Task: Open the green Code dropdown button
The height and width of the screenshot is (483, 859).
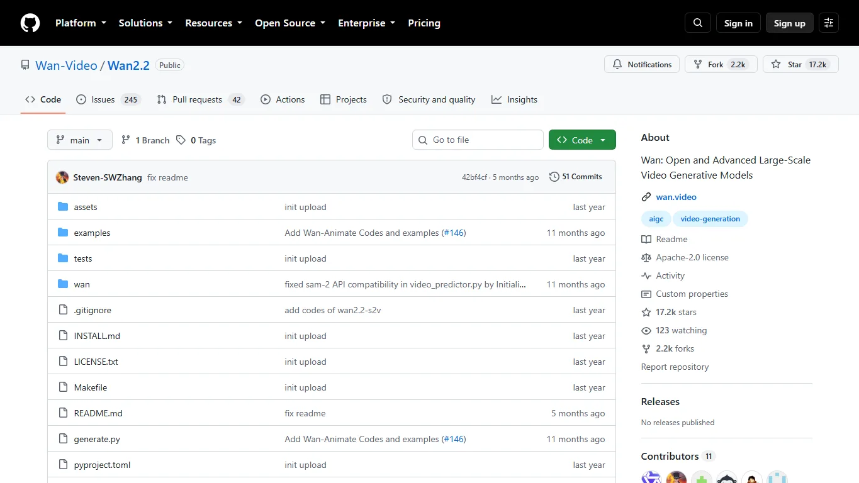Action: [582, 140]
